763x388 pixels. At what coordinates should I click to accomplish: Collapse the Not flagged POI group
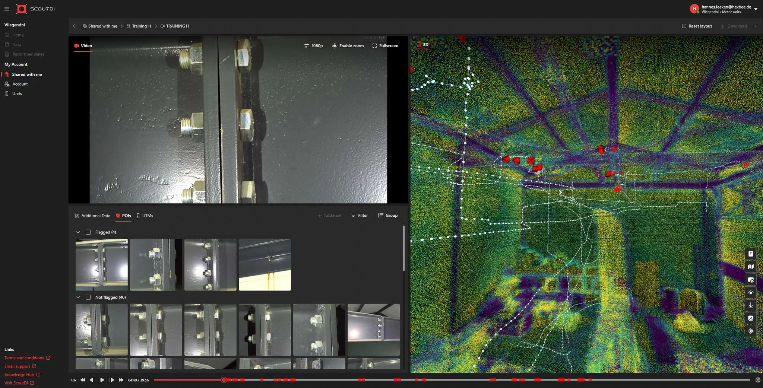tap(78, 297)
